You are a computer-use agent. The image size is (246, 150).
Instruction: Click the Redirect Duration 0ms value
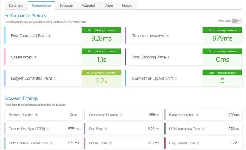(x=74, y=115)
